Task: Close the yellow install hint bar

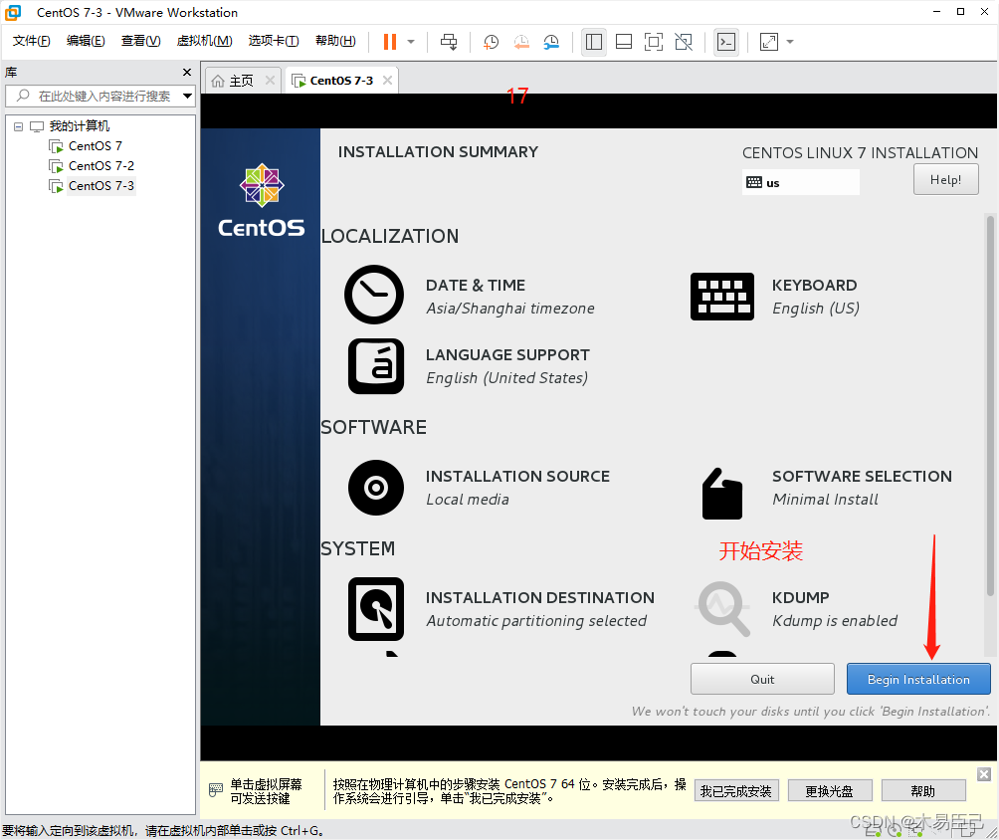Action: 984,774
